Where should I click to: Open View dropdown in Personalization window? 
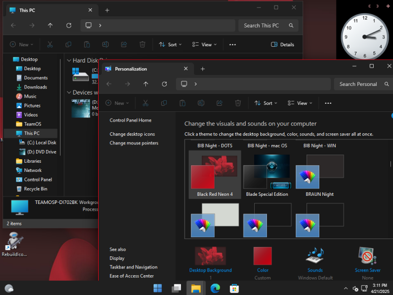pyautogui.click(x=300, y=103)
